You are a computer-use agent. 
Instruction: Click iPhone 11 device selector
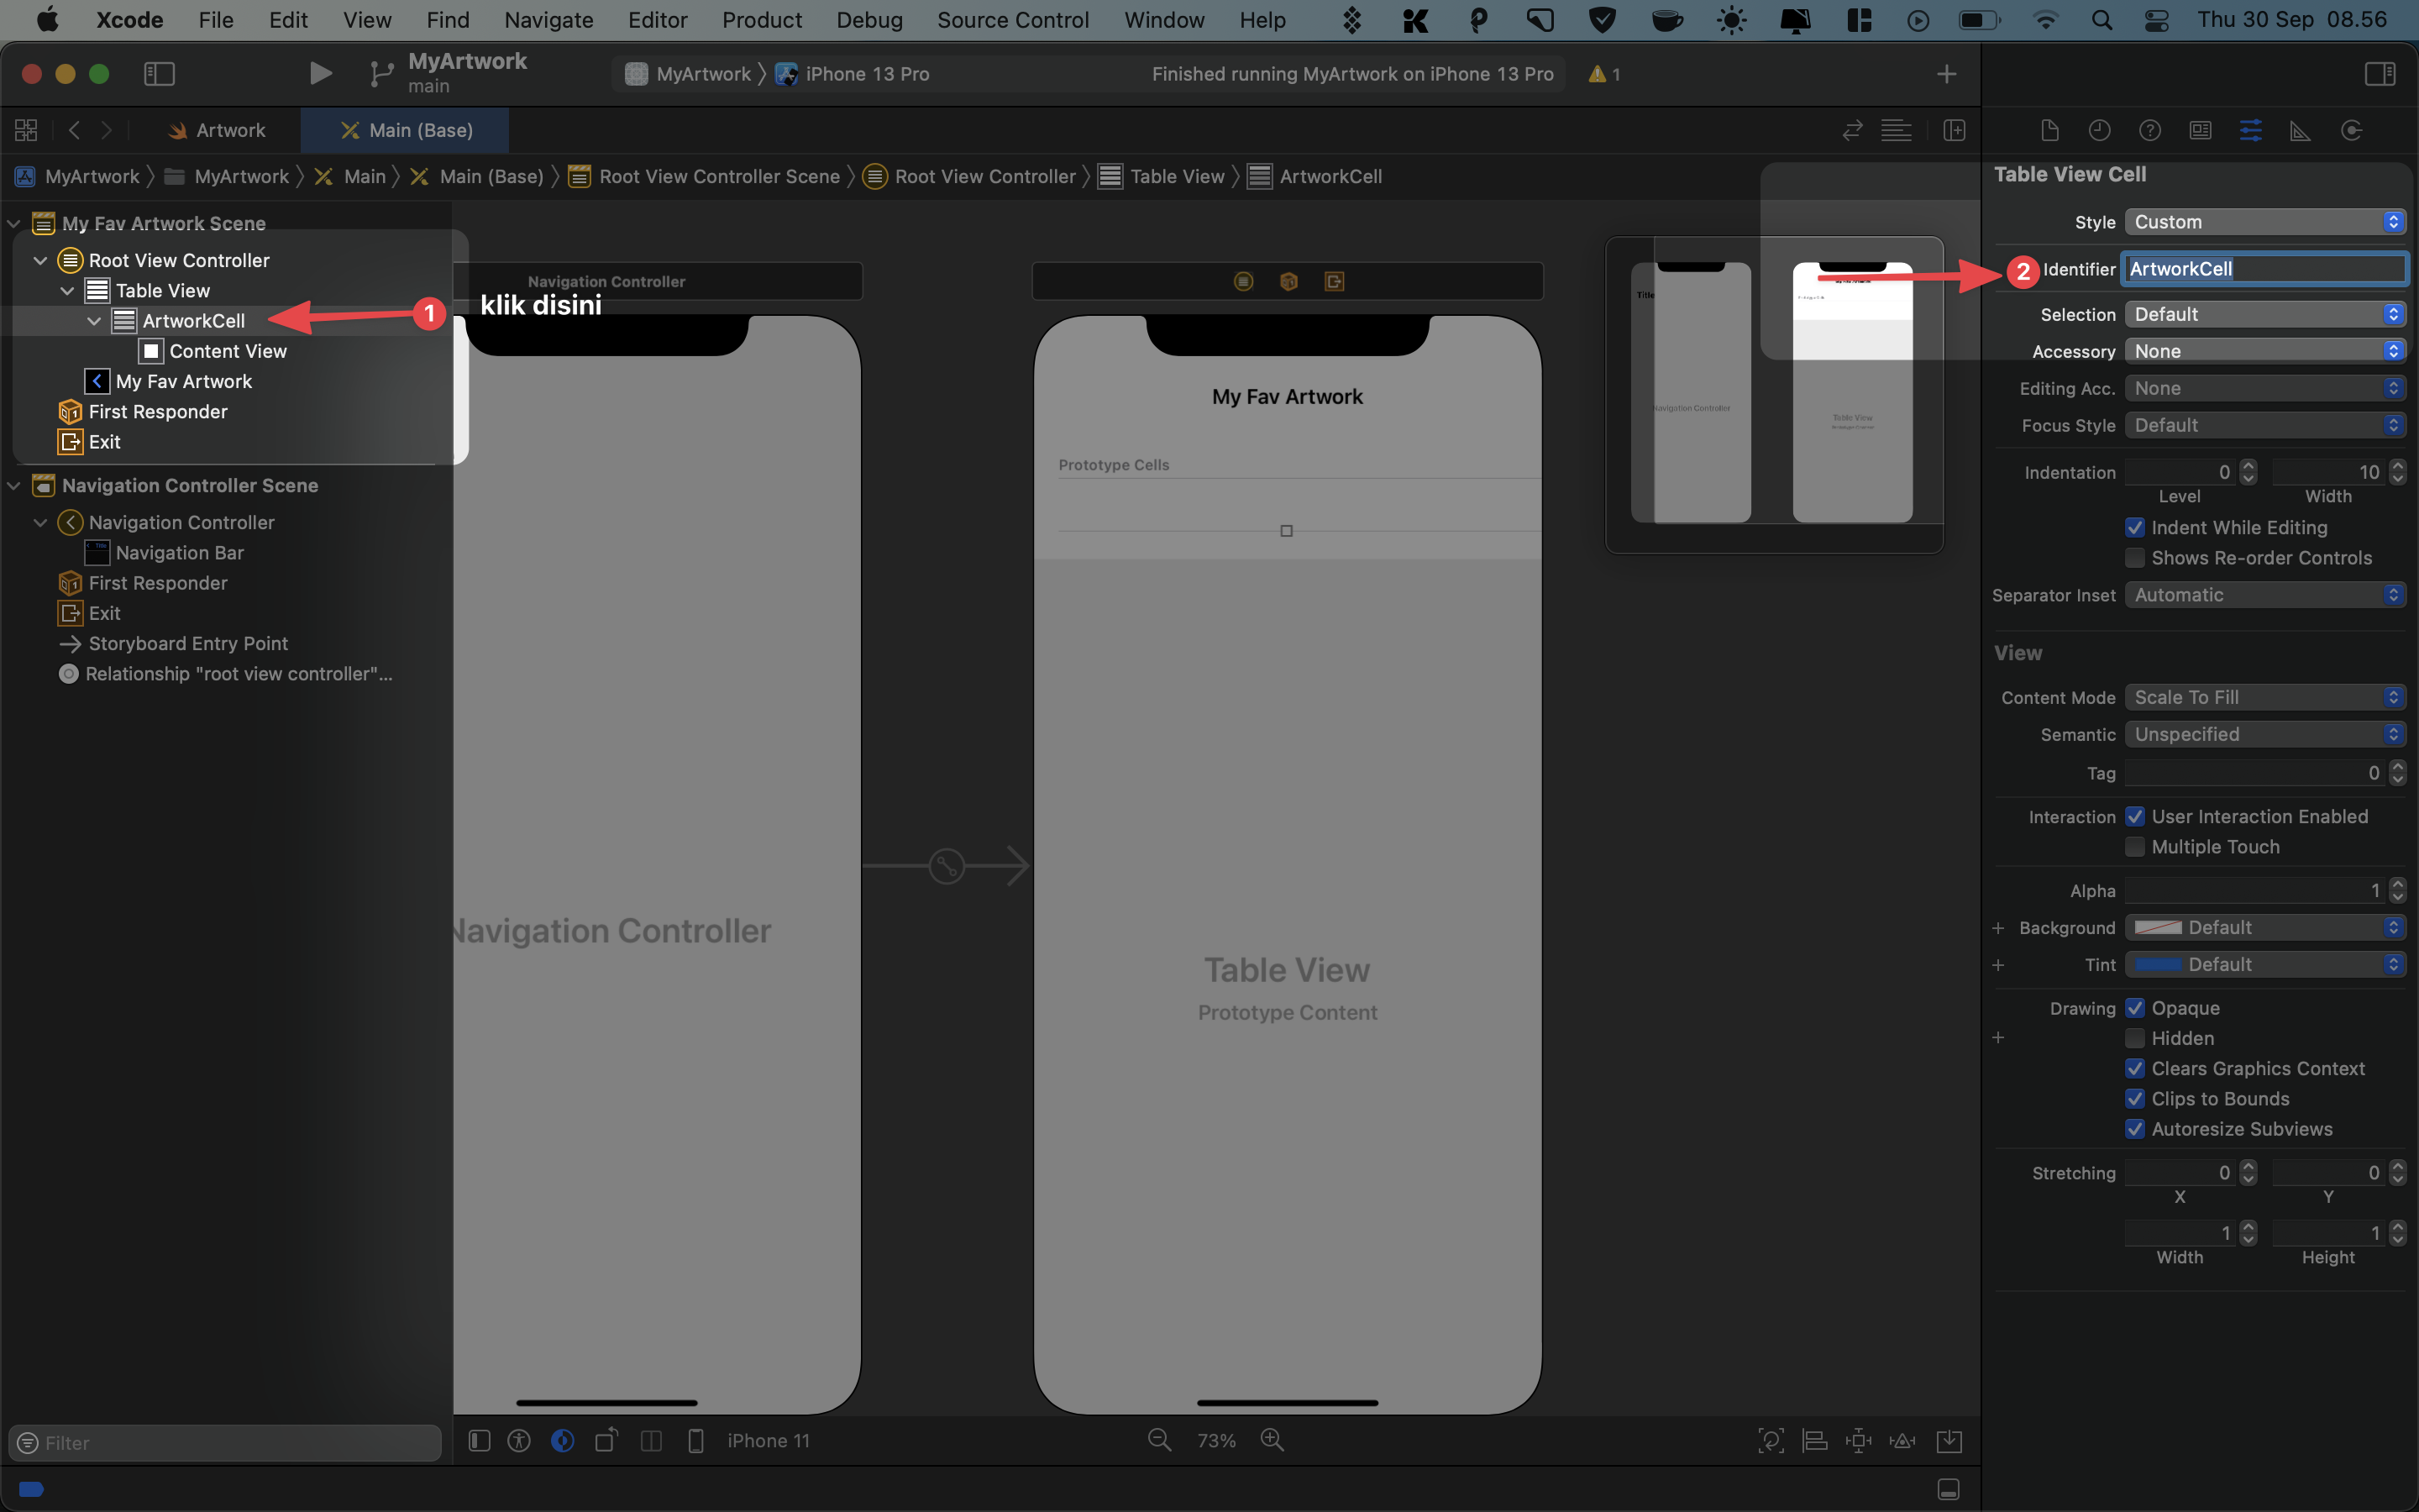pos(768,1441)
